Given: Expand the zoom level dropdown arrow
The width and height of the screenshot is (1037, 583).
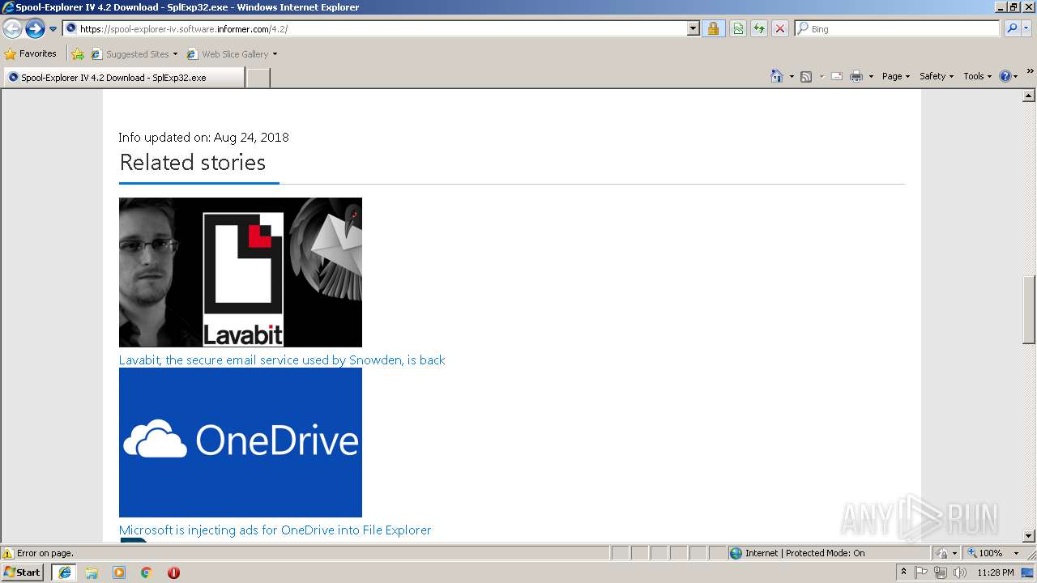Looking at the screenshot, I should [1016, 553].
